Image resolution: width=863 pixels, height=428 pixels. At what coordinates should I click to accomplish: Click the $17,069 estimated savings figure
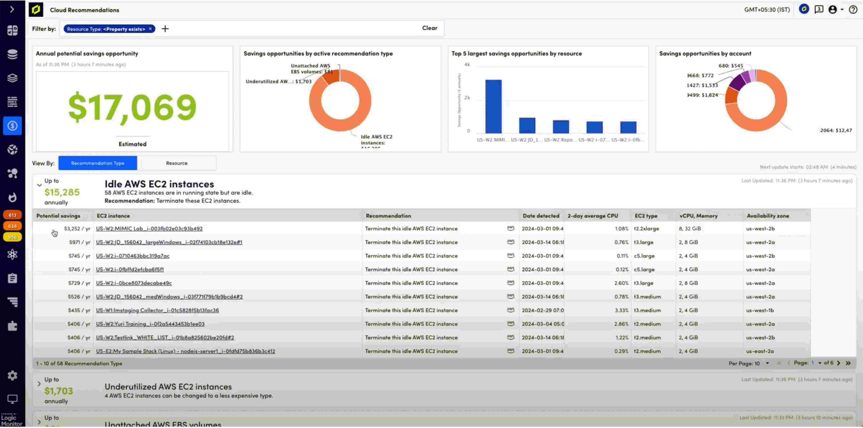132,107
